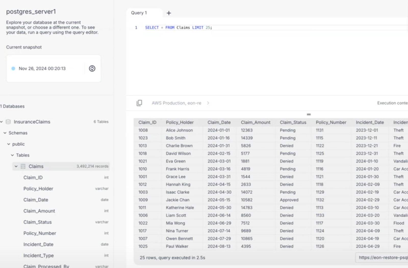
Task: Click the InsuranceClaims database icon
Action: [x=8, y=122]
